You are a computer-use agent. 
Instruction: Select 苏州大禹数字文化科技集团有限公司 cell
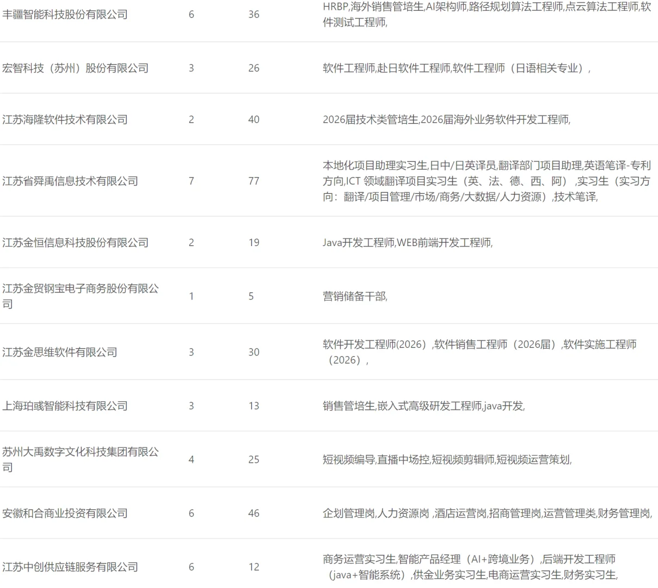(81, 460)
